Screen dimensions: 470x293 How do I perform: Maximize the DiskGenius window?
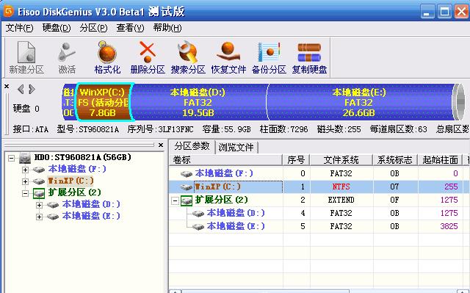coord(444,12)
